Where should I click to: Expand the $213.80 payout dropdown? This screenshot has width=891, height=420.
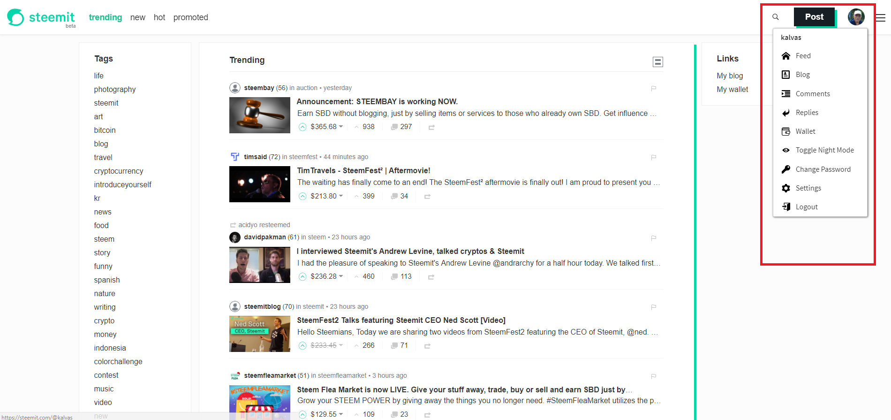click(x=341, y=196)
